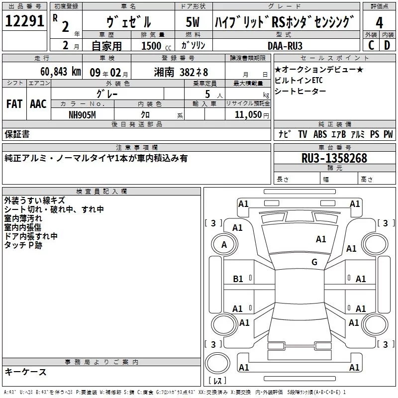
Task: Select the shift type FAT
Action: (14, 104)
